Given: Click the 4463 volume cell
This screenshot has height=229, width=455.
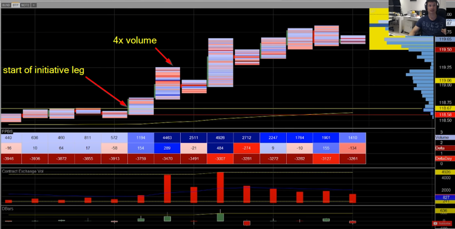Looking at the screenshot, I should click(x=167, y=138).
